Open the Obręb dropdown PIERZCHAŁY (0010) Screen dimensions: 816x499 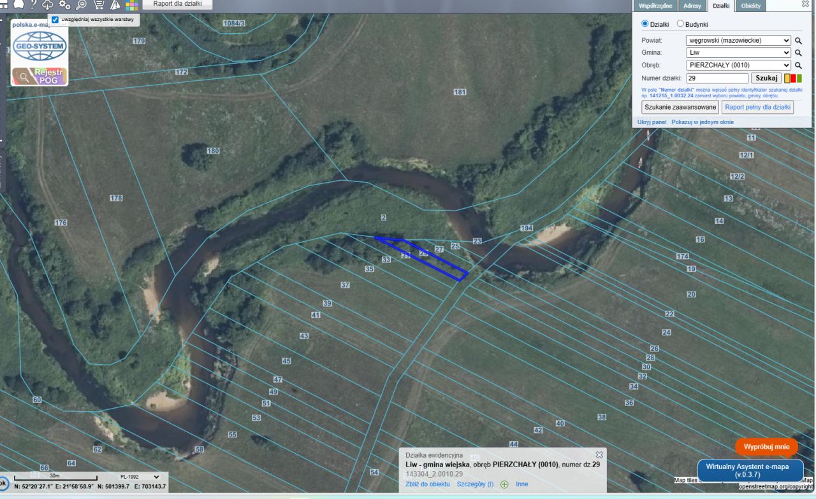(x=738, y=65)
